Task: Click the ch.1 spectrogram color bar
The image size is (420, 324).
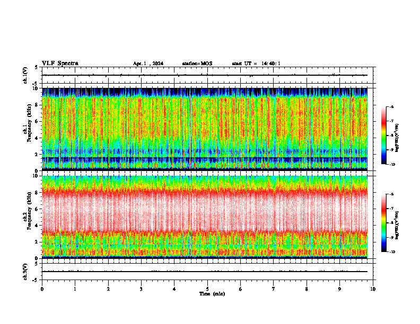Action: [384, 136]
